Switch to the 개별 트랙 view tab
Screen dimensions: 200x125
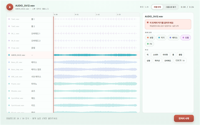[x=157, y=7]
